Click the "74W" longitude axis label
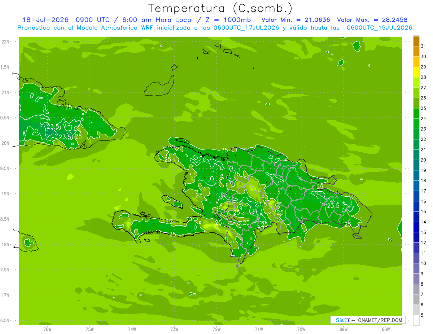433x334 pixels. (x=132, y=329)
